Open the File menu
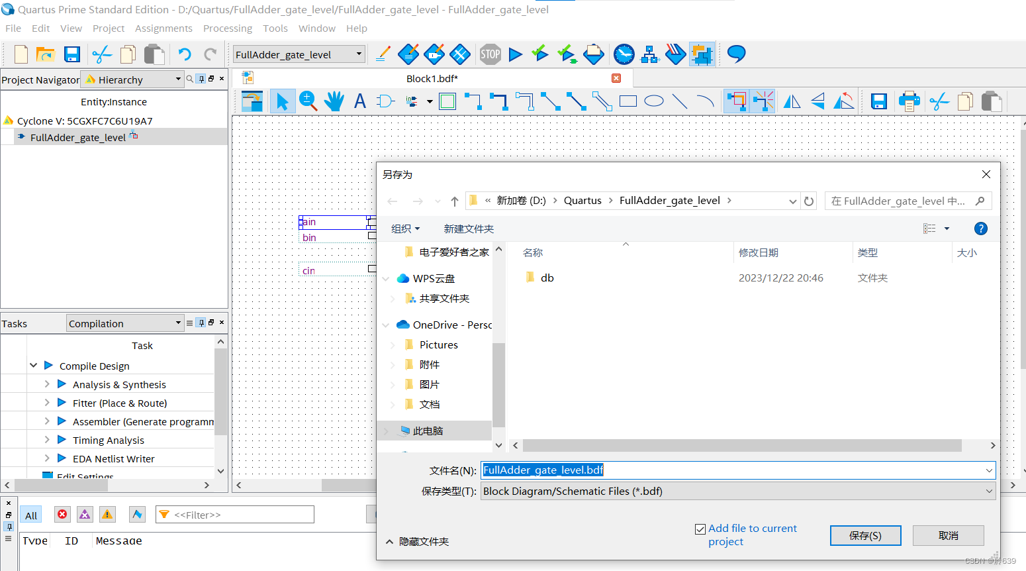This screenshot has height=571, width=1026. (13, 28)
